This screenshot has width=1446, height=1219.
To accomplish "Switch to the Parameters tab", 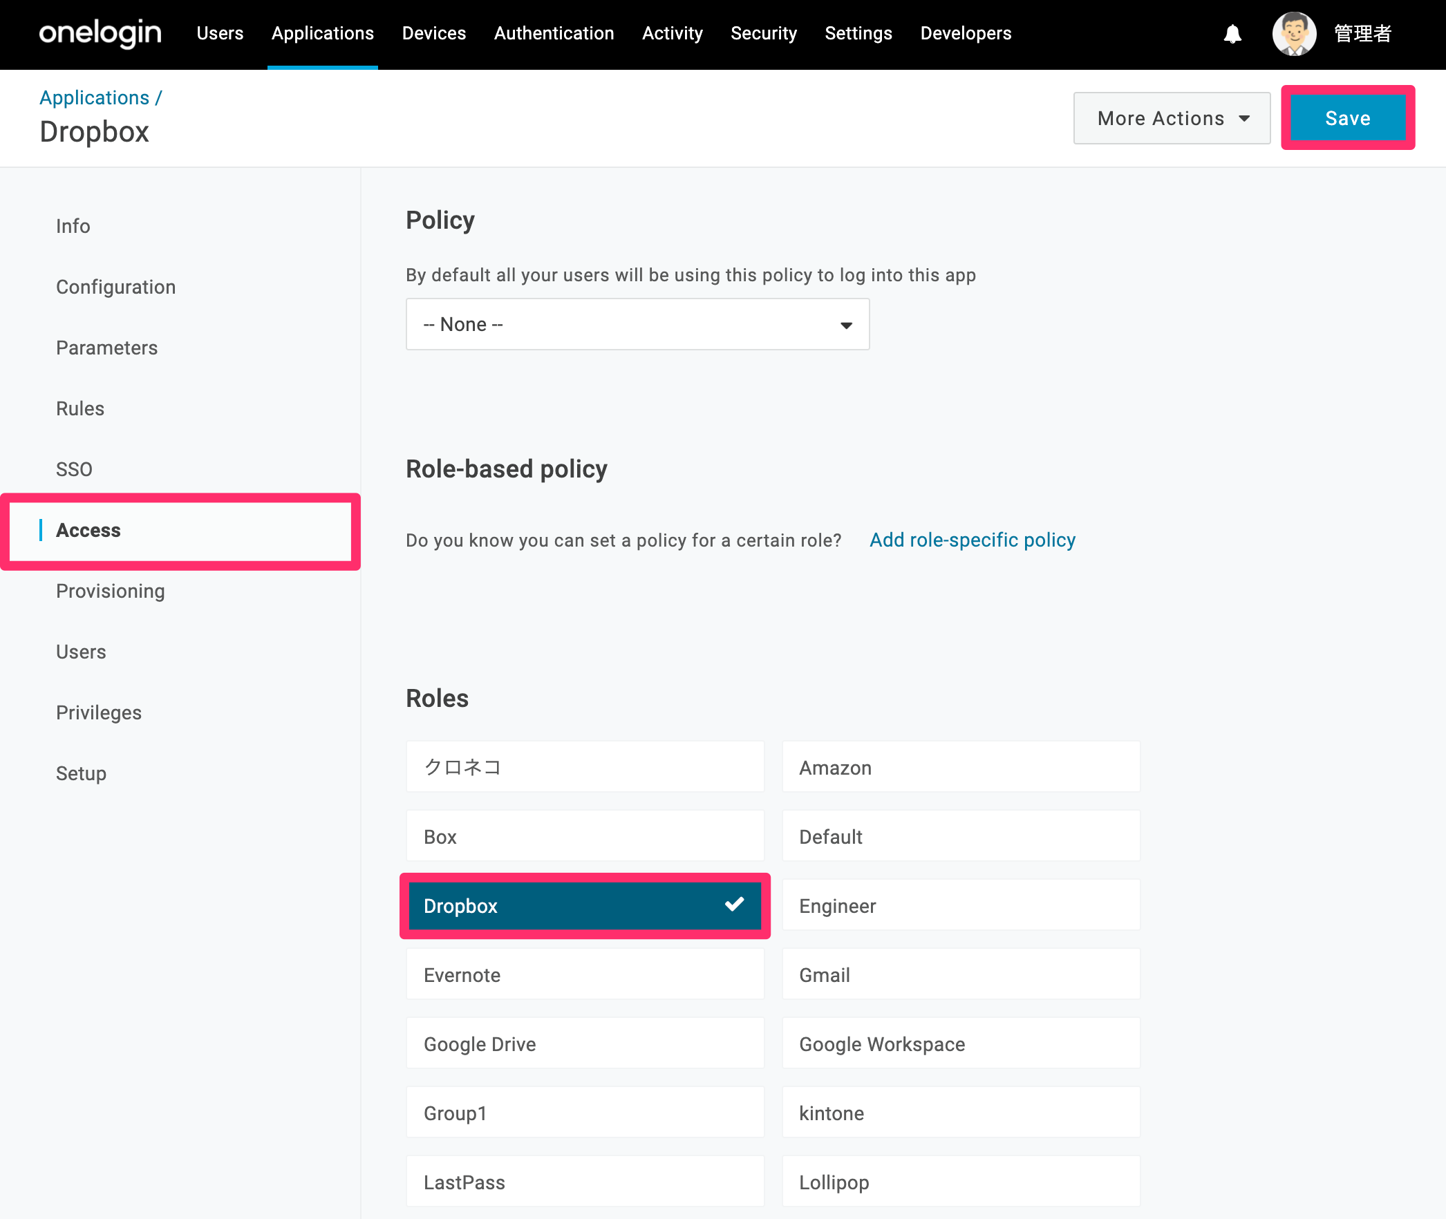I will (x=107, y=348).
